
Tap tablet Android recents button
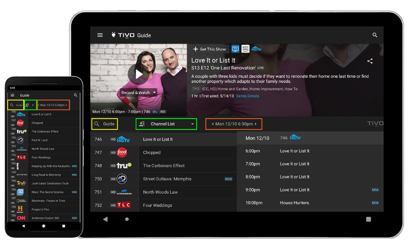click(x=369, y=219)
